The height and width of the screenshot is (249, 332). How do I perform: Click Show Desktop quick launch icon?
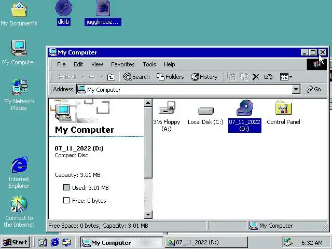[43, 242]
